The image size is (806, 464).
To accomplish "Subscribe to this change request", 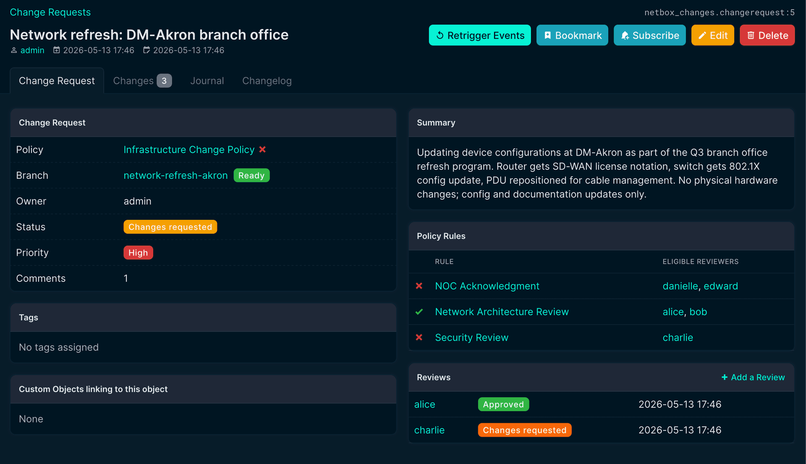I will [650, 35].
